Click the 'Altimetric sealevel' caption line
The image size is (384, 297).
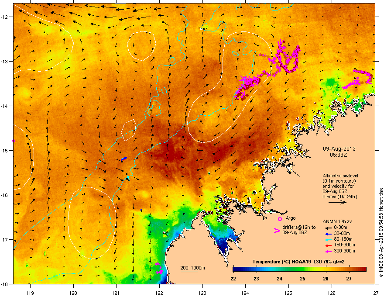coord(340,176)
